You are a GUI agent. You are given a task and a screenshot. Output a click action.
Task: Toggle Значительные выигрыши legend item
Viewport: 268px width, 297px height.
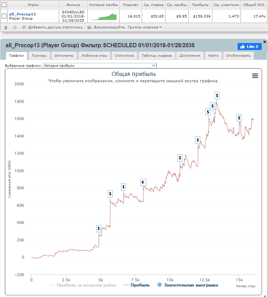(188, 285)
